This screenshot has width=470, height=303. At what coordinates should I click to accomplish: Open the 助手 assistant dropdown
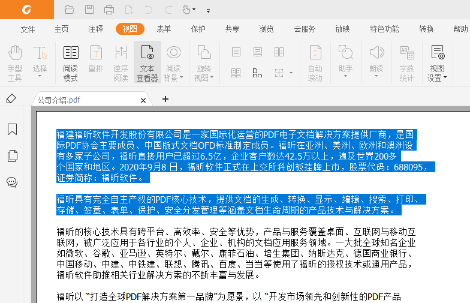tap(345, 61)
